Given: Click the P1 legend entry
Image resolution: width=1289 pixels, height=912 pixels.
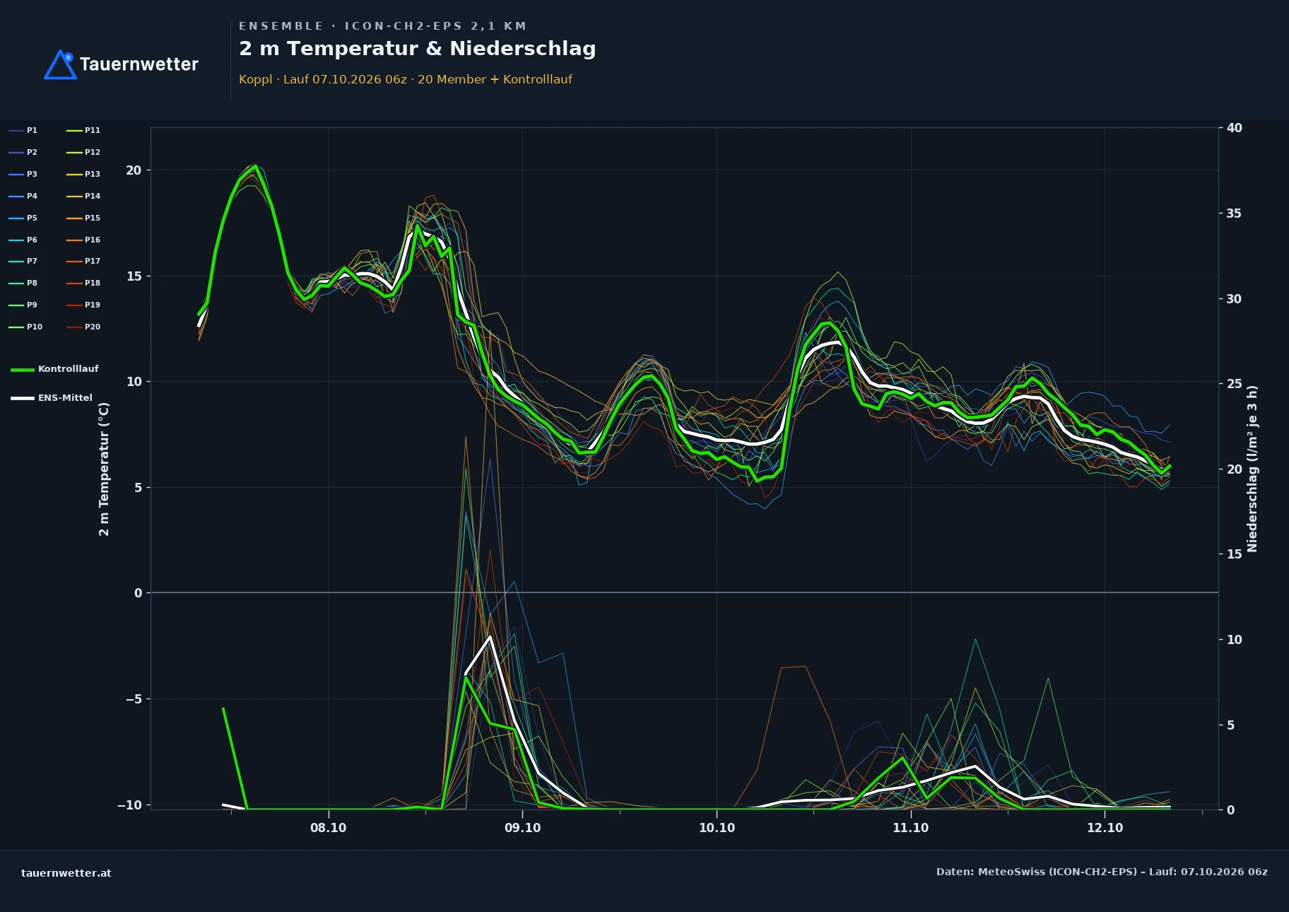Looking at the screenshot, I should click(23, 130).
